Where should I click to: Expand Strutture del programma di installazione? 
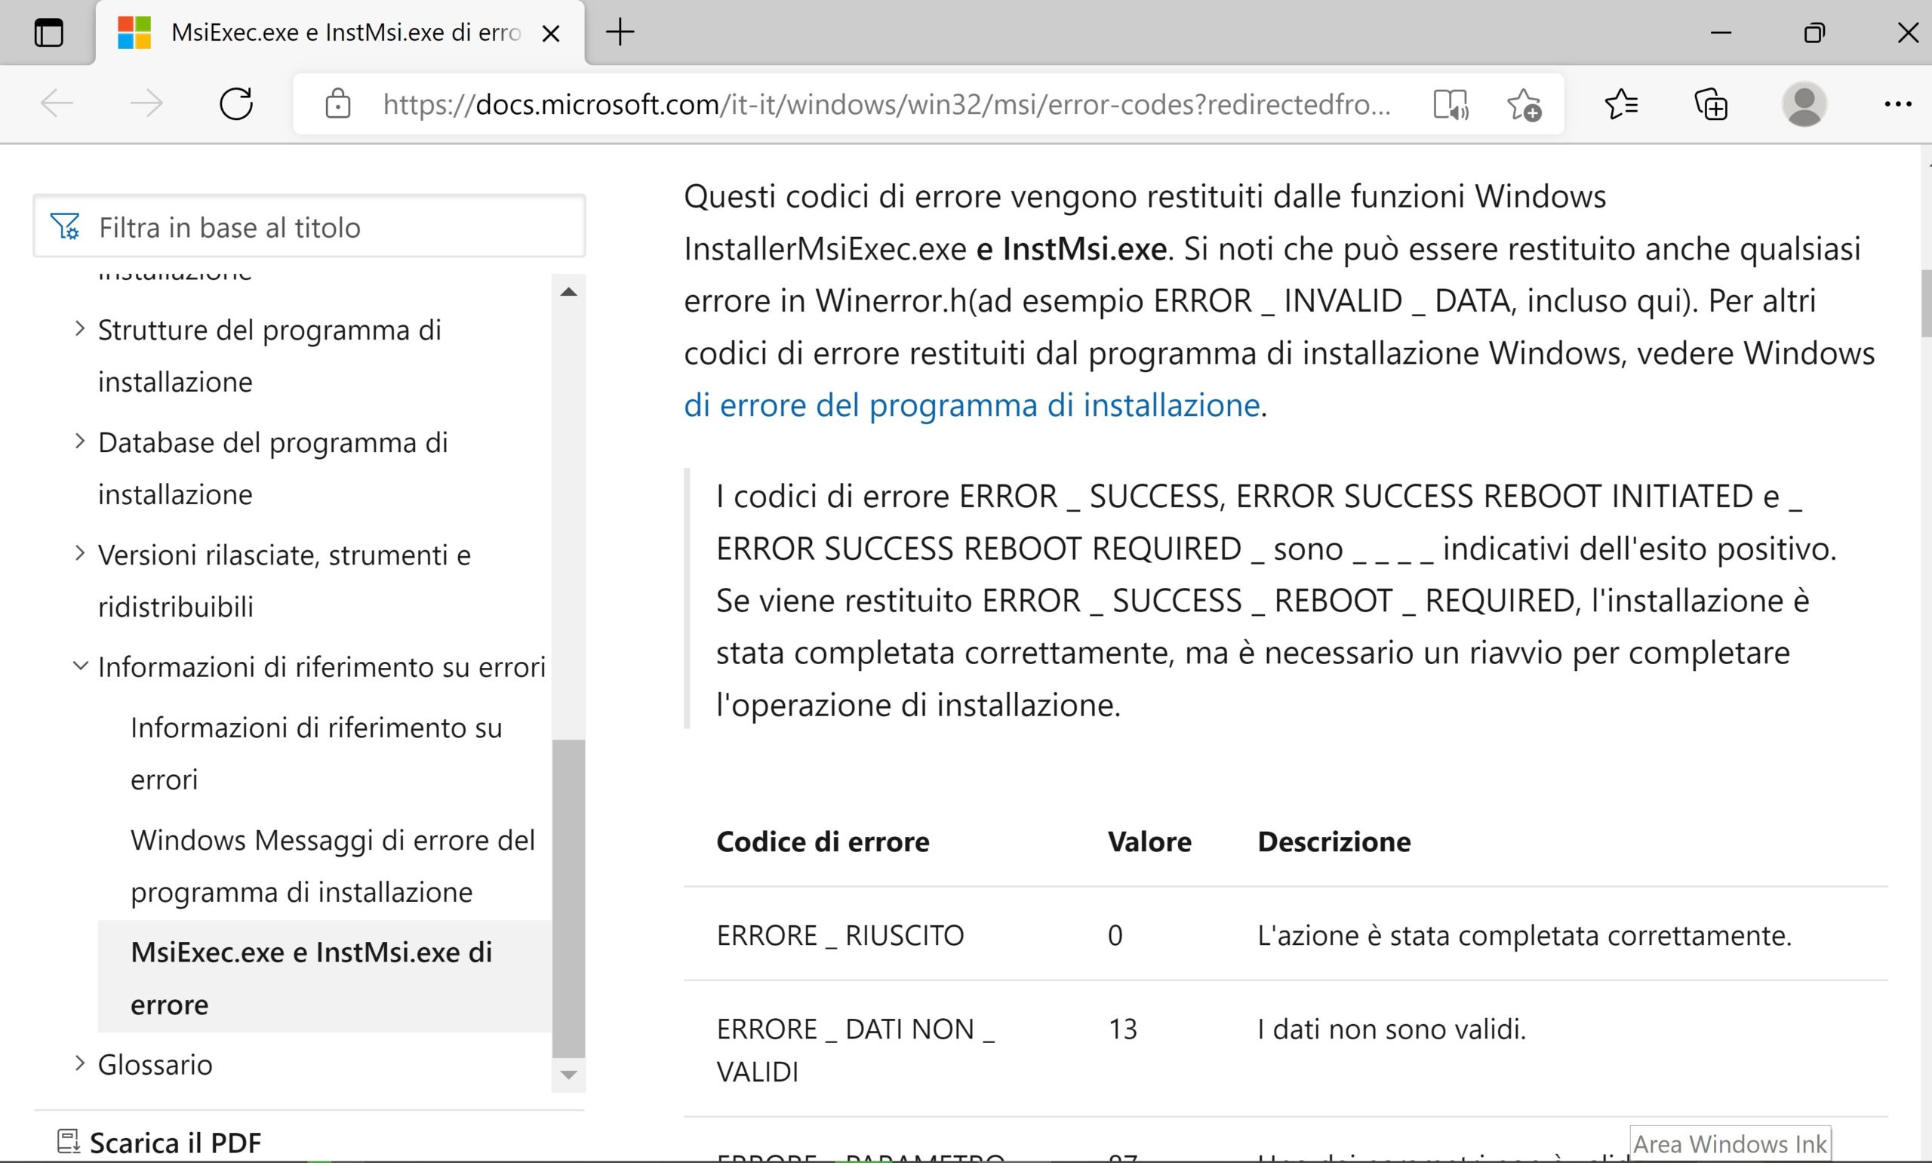click(x=79, y=329)
